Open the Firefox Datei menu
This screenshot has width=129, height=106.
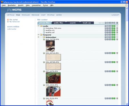click(4, 5)
